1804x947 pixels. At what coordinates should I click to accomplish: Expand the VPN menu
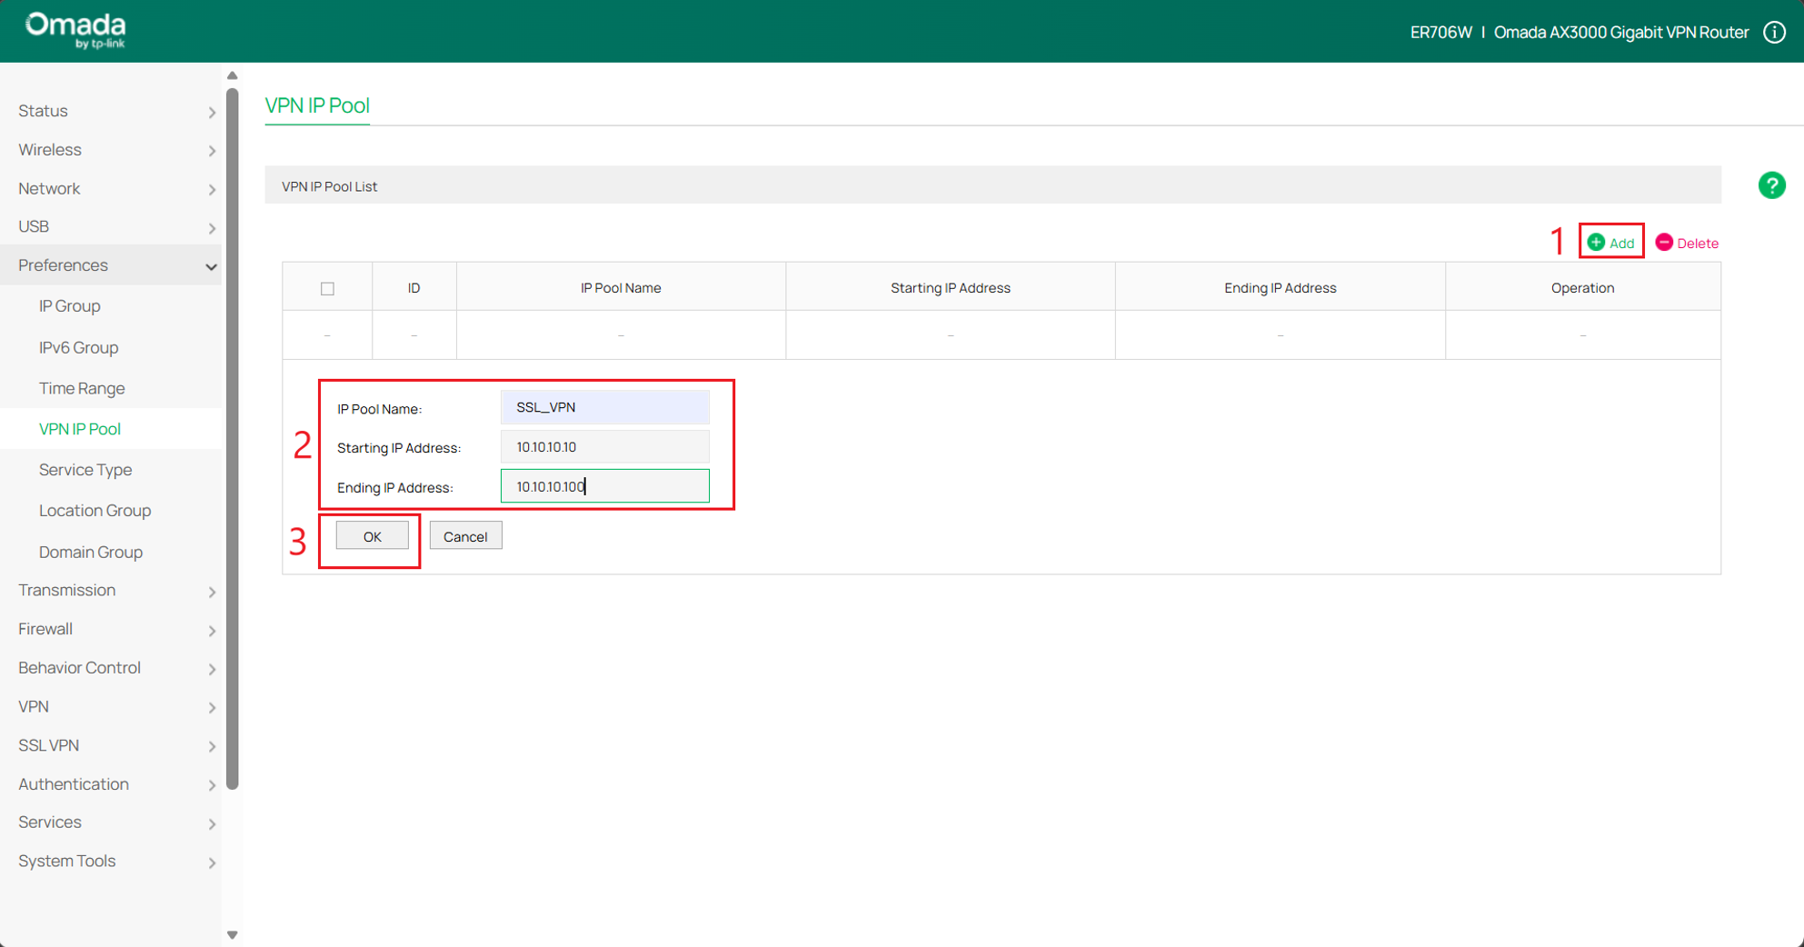click(111, 706)
